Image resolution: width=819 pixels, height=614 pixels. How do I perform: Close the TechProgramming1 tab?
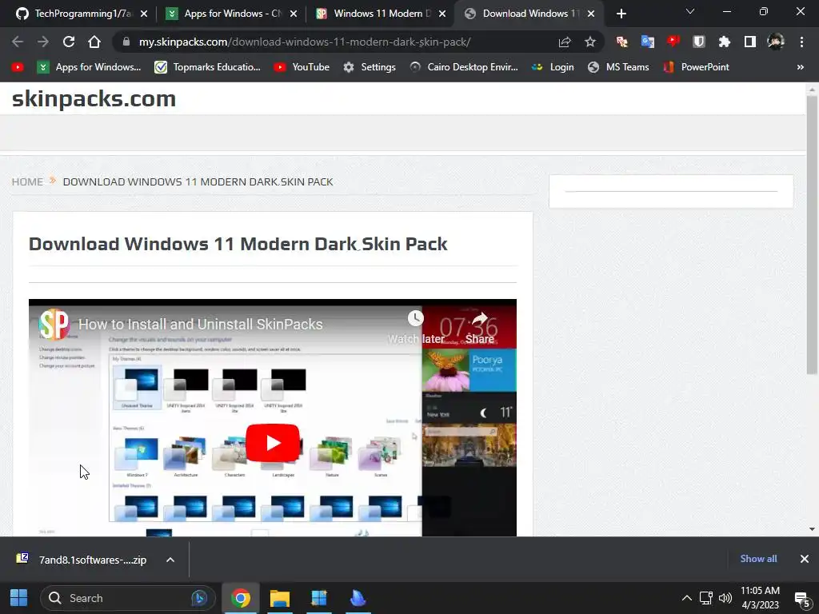click(x=144, y=14)
